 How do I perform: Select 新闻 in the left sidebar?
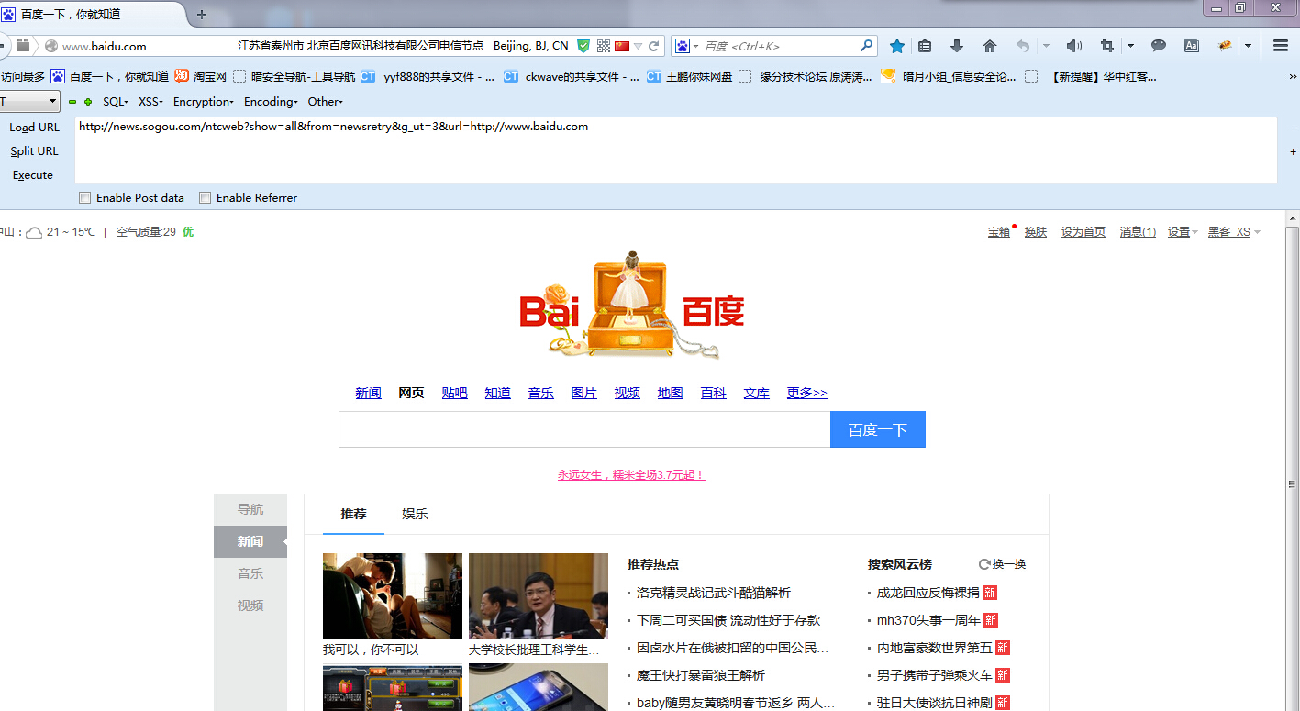[x=250, y=541]
